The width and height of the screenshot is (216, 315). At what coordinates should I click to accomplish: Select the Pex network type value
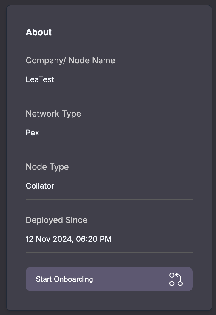click(x=33, y=133)
